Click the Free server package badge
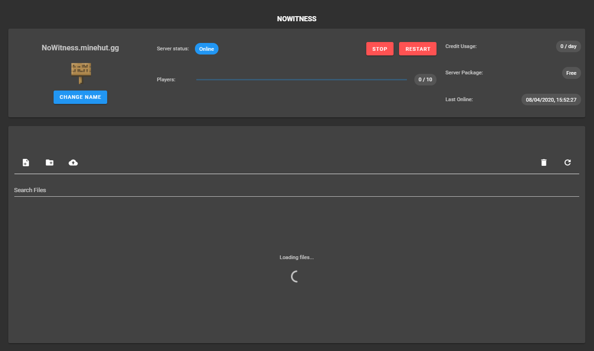This screenshot has width=594, height=351. pos(571,73)
